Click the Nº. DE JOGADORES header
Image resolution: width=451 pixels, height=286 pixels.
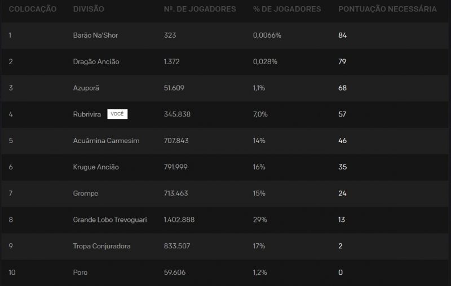pyautogui.click(x=200, y=10)
